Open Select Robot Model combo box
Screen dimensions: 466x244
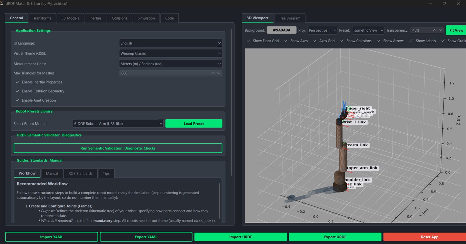click(x=118, y=124)
